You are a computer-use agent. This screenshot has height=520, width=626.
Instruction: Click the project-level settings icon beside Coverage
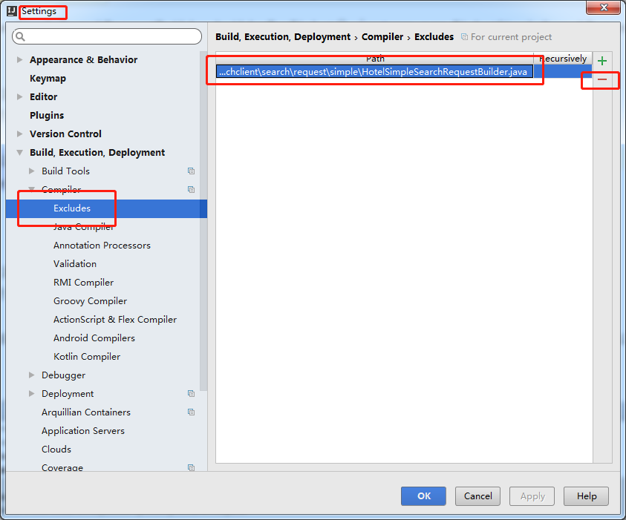click(x=191, y=467)
